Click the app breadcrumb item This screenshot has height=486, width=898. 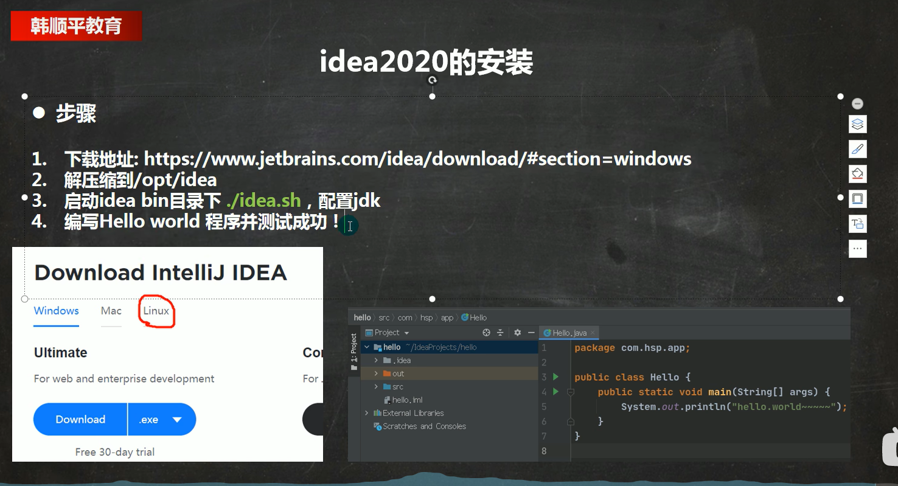(x=447, y=318)
